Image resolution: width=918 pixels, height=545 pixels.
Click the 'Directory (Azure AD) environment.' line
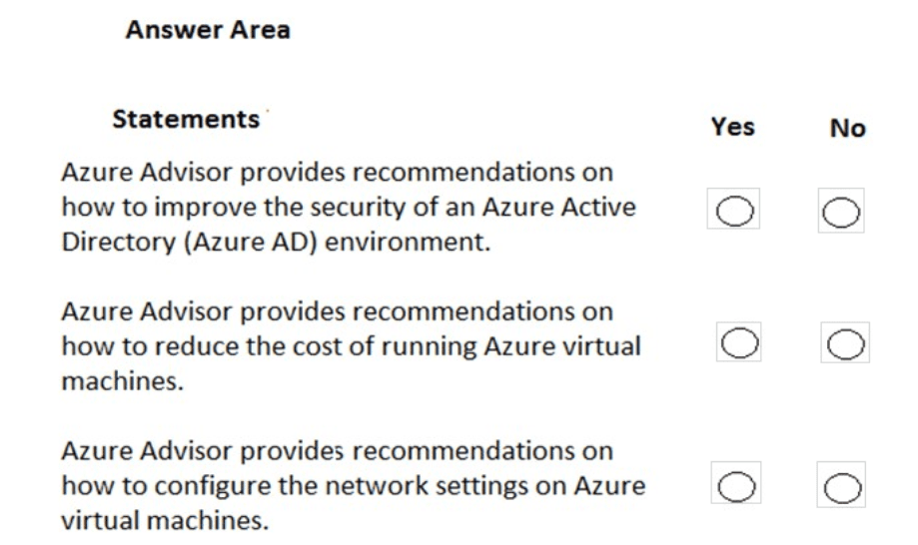[x=277, y=242]
